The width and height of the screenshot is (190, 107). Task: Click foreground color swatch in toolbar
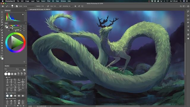[x=1, y=58]
